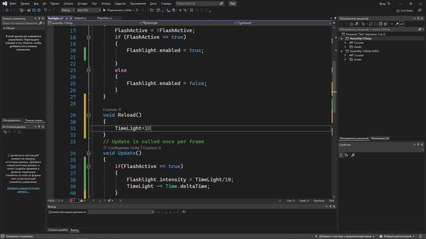Click Live Share button

(x=405, y=11)
